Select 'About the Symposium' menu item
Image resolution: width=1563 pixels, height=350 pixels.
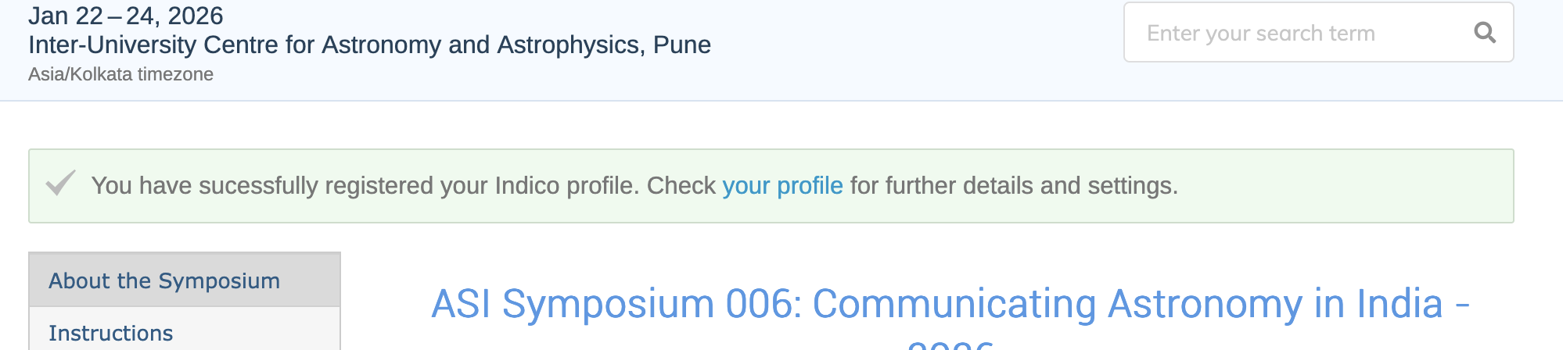coord(164,280)
